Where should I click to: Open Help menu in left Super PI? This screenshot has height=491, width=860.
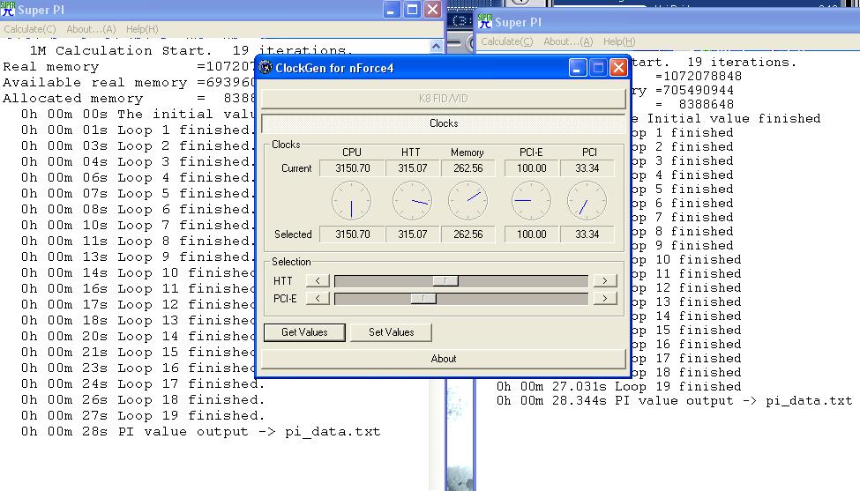point(142,29)
